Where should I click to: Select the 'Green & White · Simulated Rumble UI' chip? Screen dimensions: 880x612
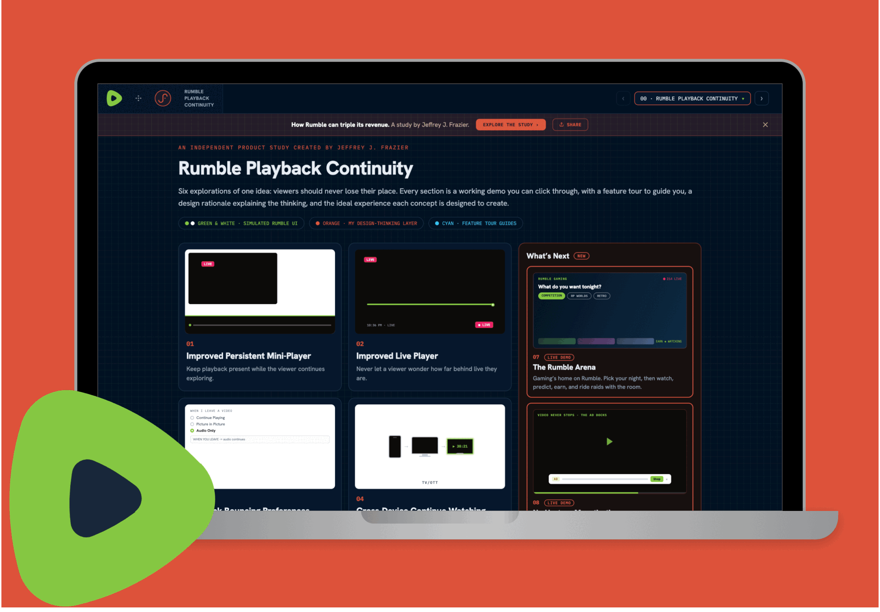point(241,224)
